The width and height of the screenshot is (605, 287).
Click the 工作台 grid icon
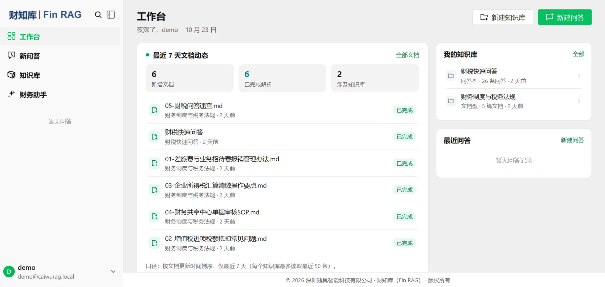(11, 36)
